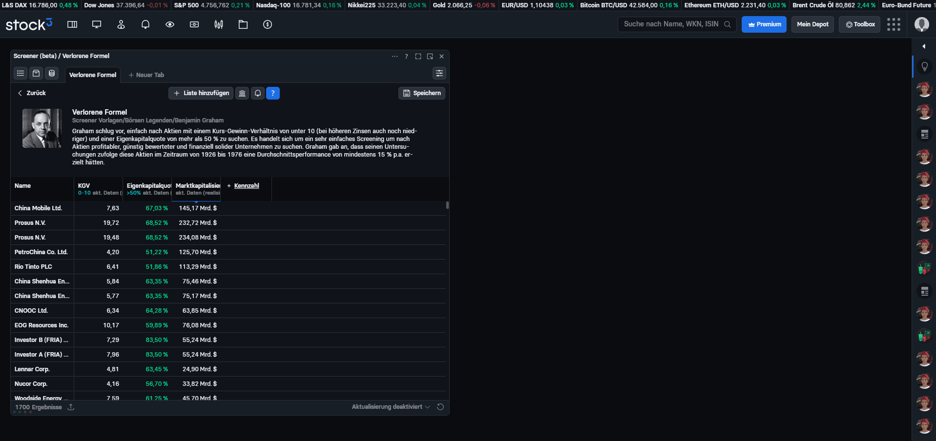Expand the Aktualisierung deaktiviert dropdown
Image resolution: width=936 pixels, height=441 pixels.
click(x=391, y=407)
